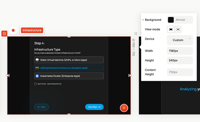Choose AWS Ephemeral Architecture option

pyautogui.click(x=69, y=68)
